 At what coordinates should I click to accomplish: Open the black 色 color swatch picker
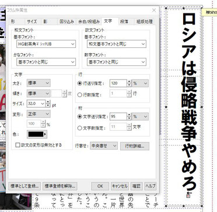tap(37, 134)
